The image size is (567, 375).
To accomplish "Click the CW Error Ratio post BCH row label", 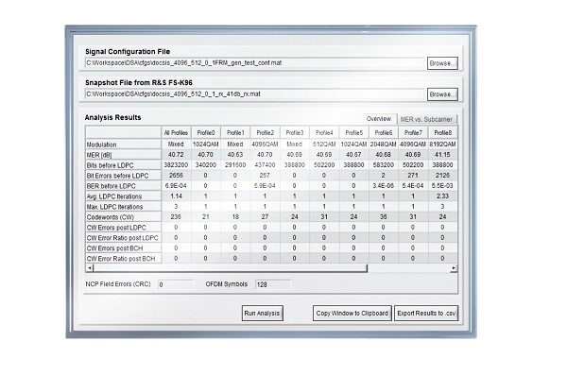I will [123, 259].
